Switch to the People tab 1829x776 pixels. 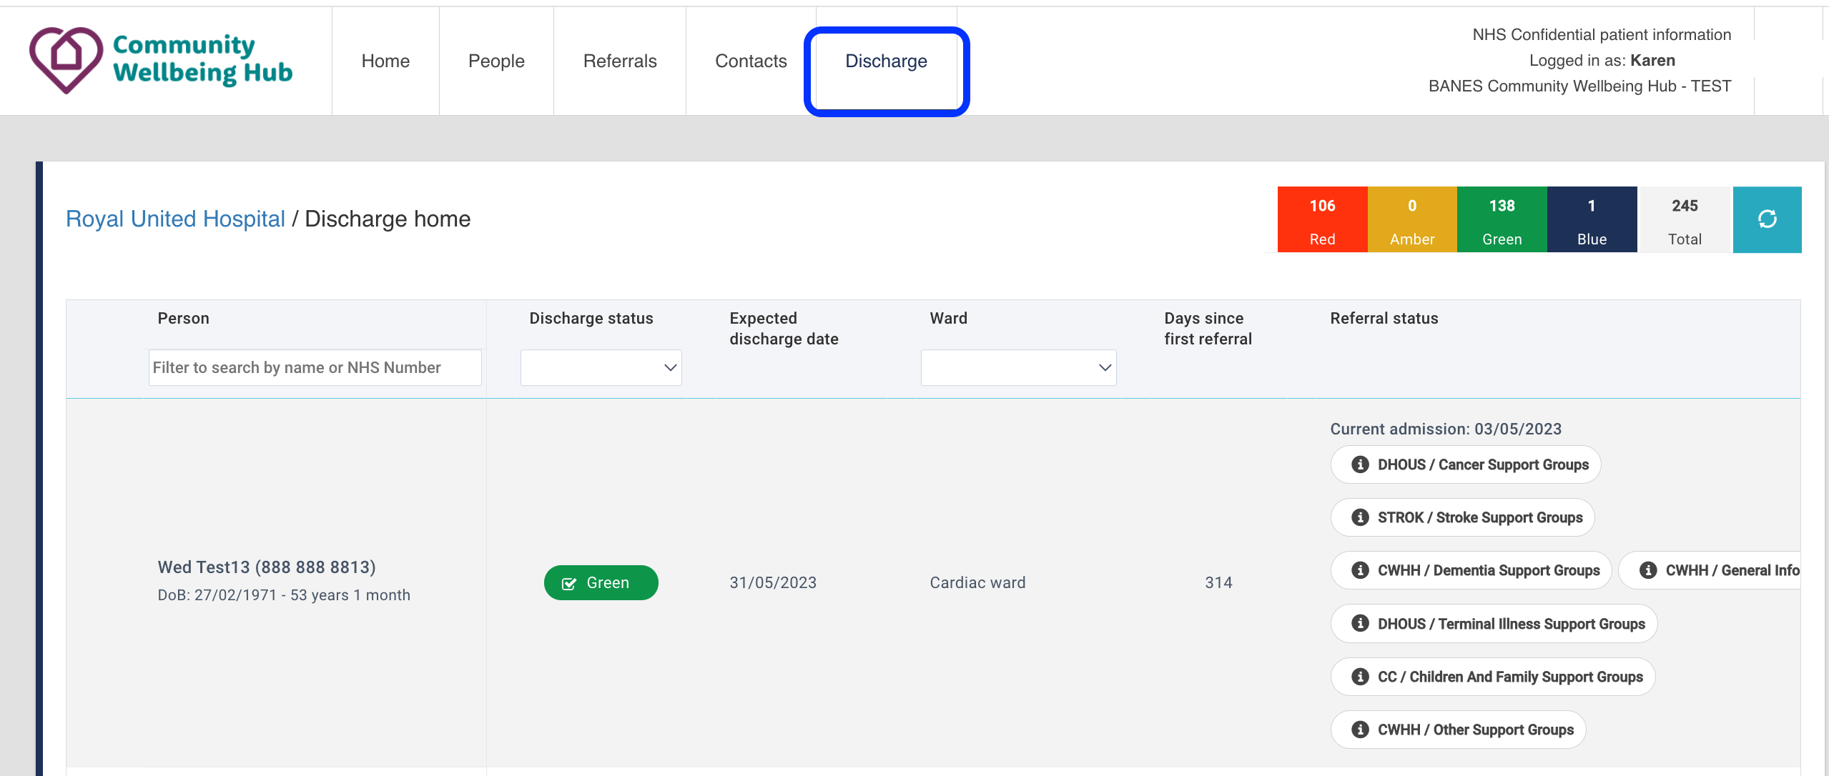click(x=496, y=61)
